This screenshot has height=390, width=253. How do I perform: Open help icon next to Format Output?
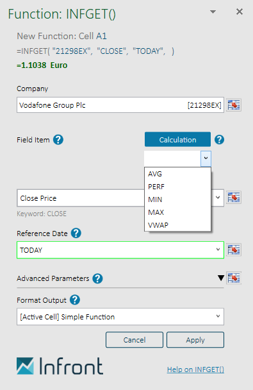(75, 300)
